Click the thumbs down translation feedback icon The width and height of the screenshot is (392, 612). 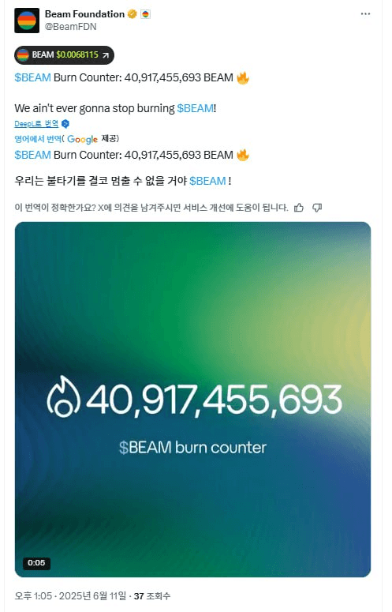317,208
